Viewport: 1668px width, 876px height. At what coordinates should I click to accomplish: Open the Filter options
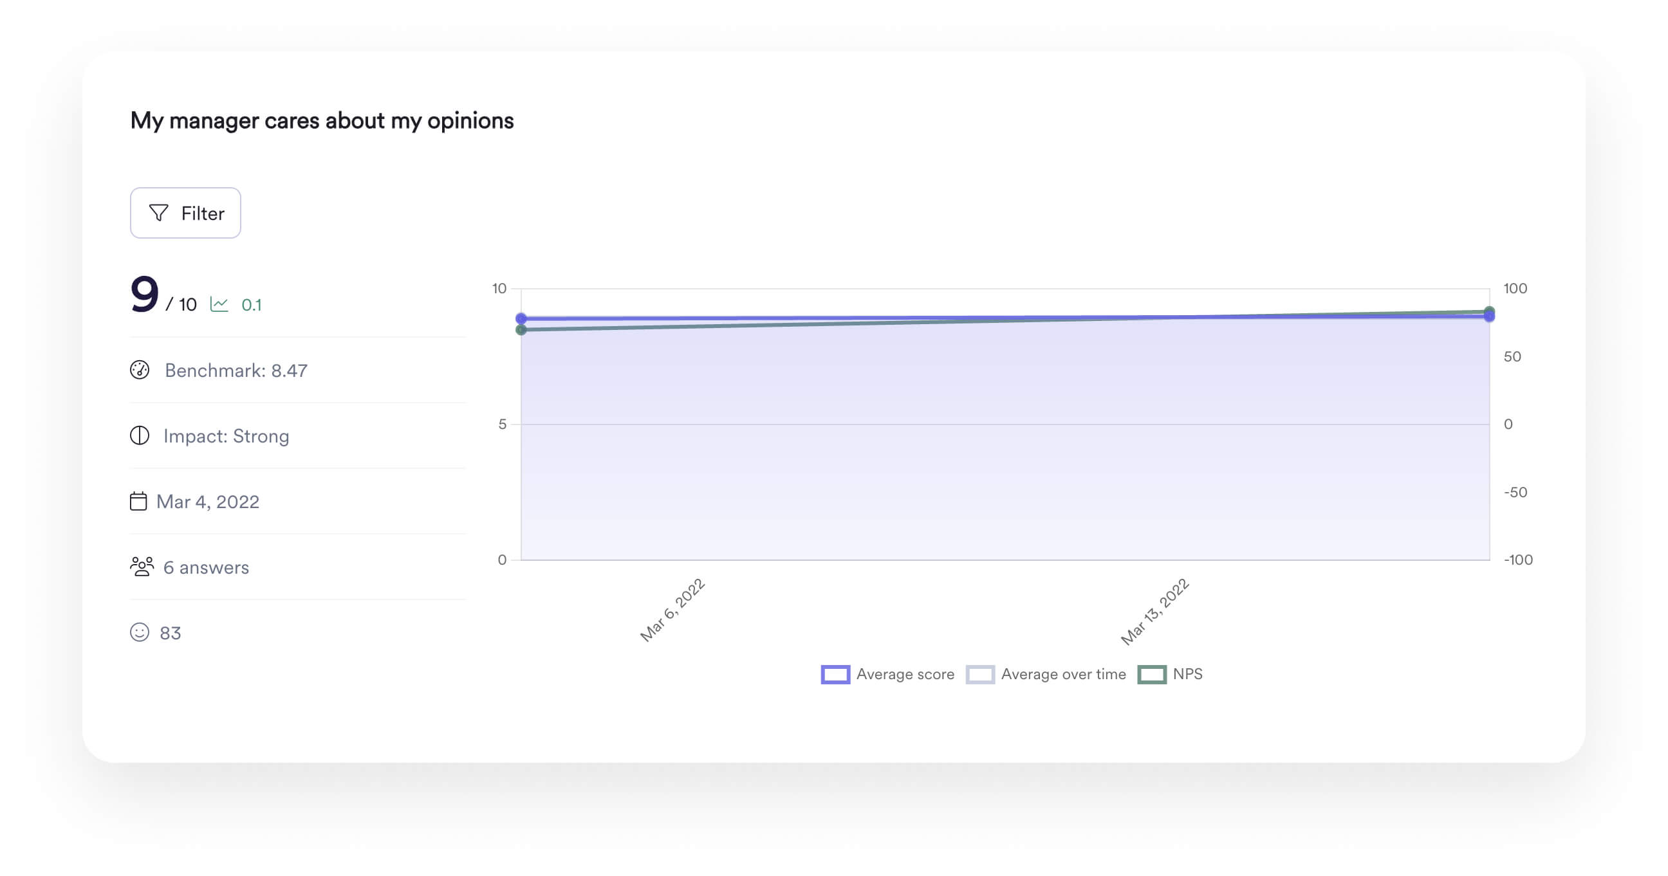185,213
